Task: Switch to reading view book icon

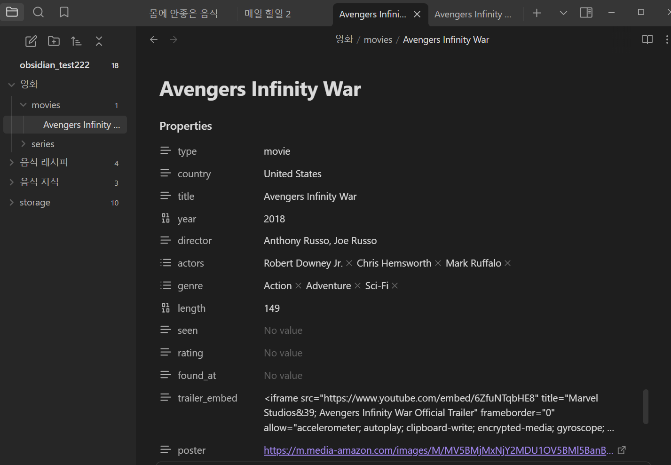Action: pyautogui.click(x=647, y=39)
